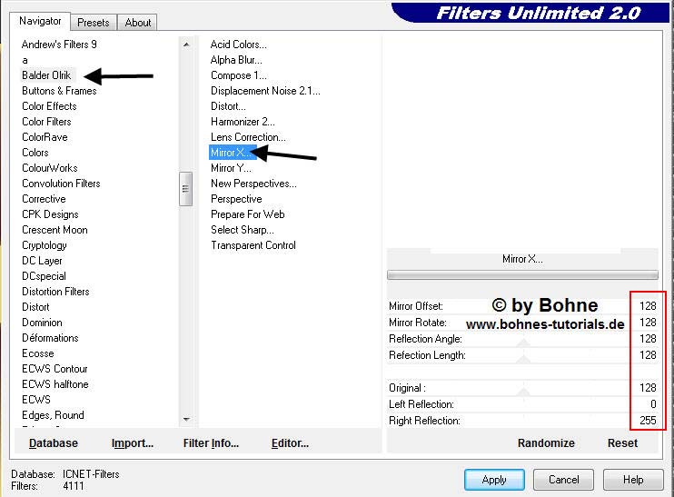Pick the Distortion Filters category
The image size is (674, 497).
click(55, 292)
